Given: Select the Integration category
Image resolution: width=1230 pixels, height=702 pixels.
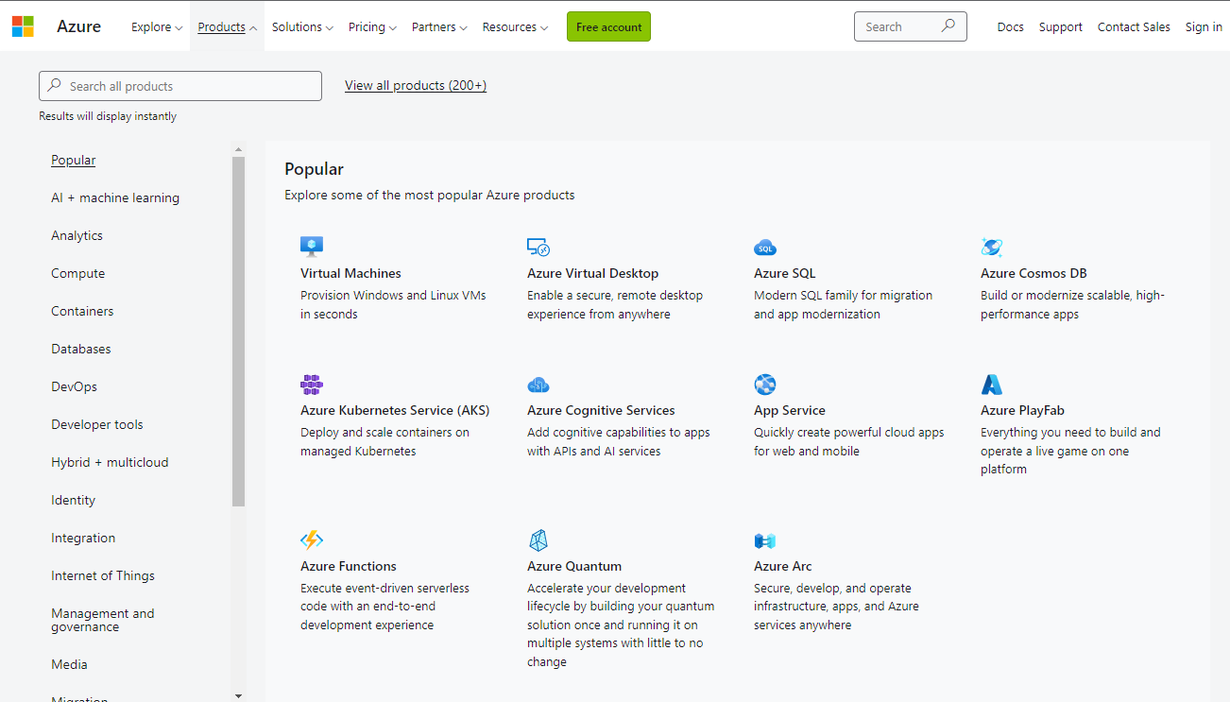Looking at the screenshot, I should (83, 538).
